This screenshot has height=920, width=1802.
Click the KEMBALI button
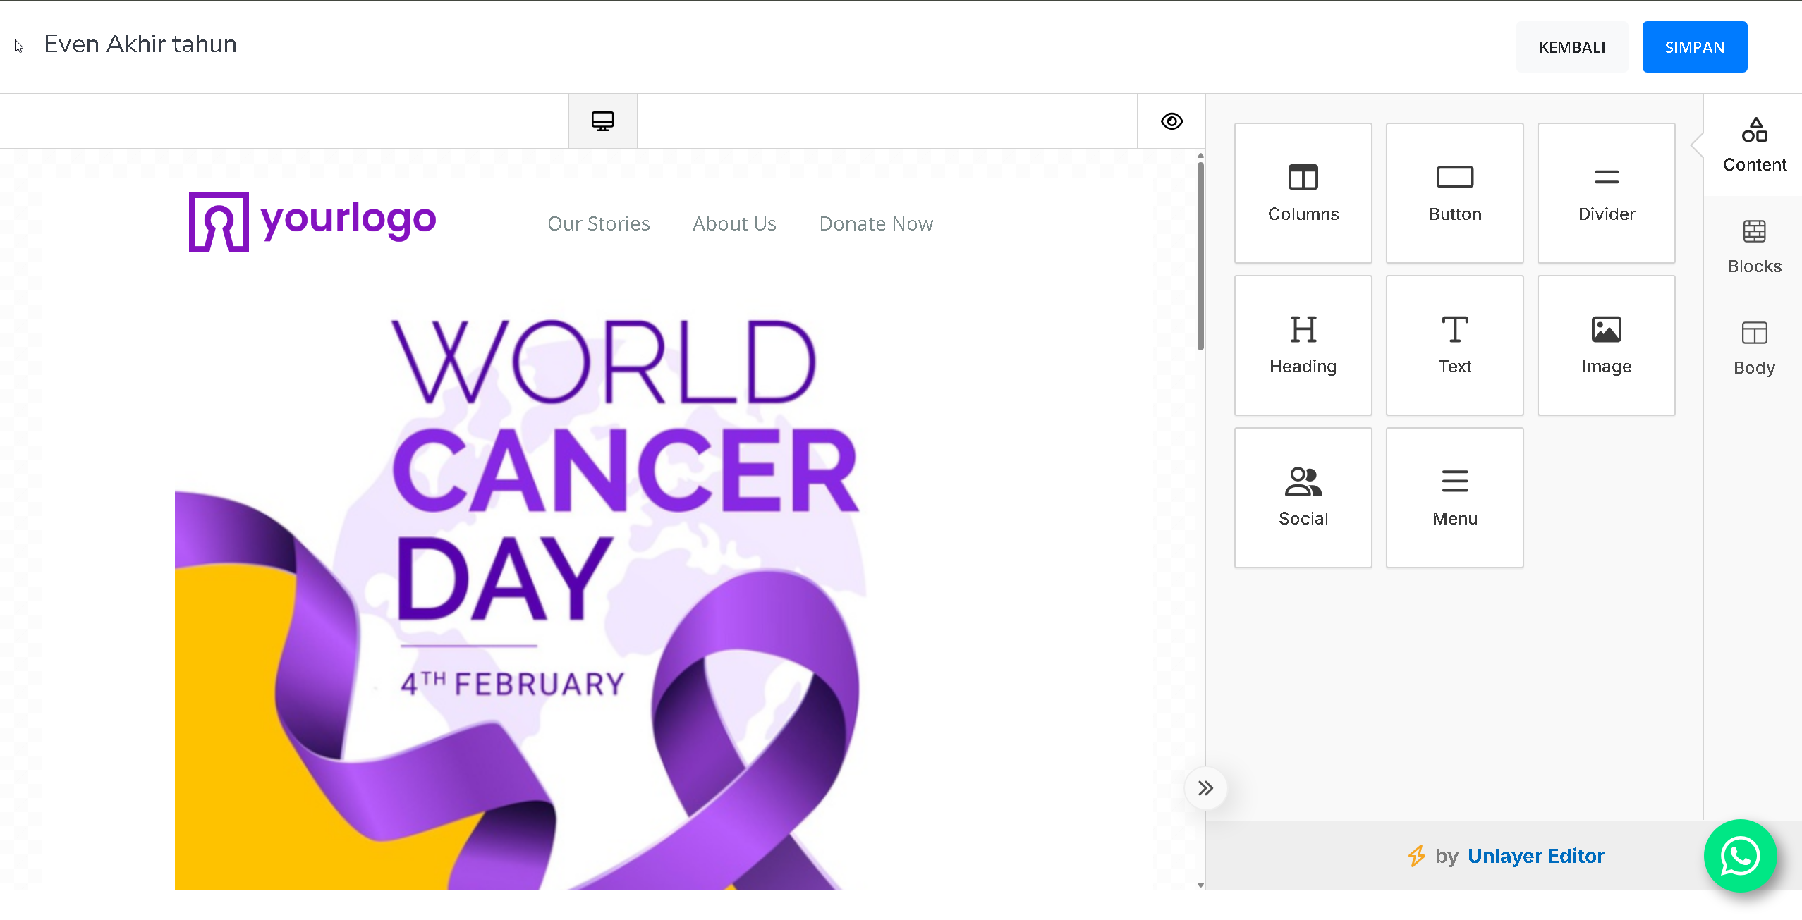[x=1571, y=47]
